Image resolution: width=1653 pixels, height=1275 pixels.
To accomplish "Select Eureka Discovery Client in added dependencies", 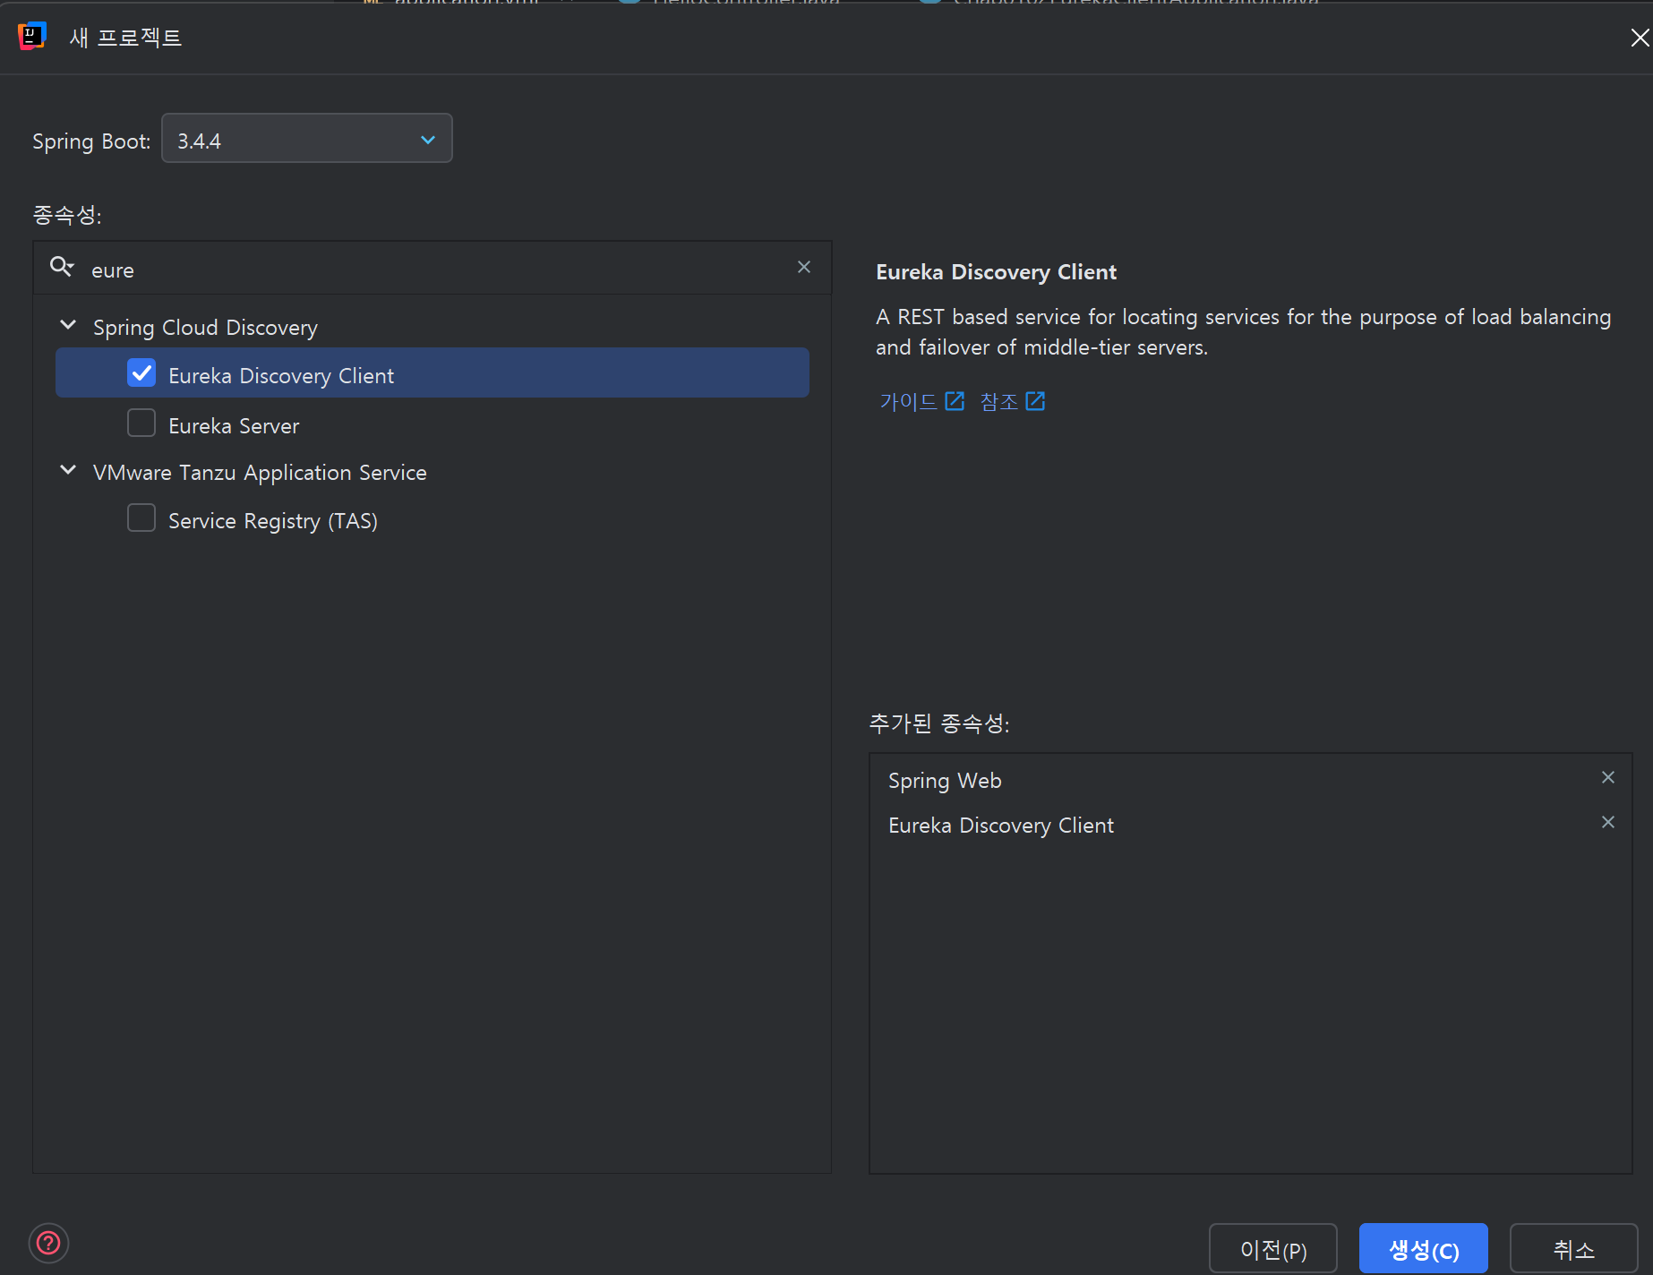I will [1001, 826].
